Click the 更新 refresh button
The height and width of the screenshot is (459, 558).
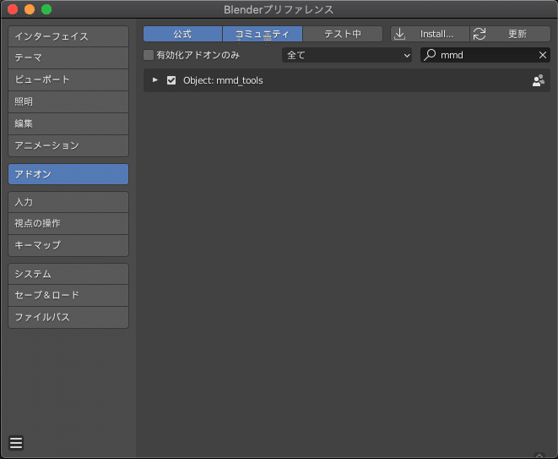pyautogui.click(x=511, y=34)
